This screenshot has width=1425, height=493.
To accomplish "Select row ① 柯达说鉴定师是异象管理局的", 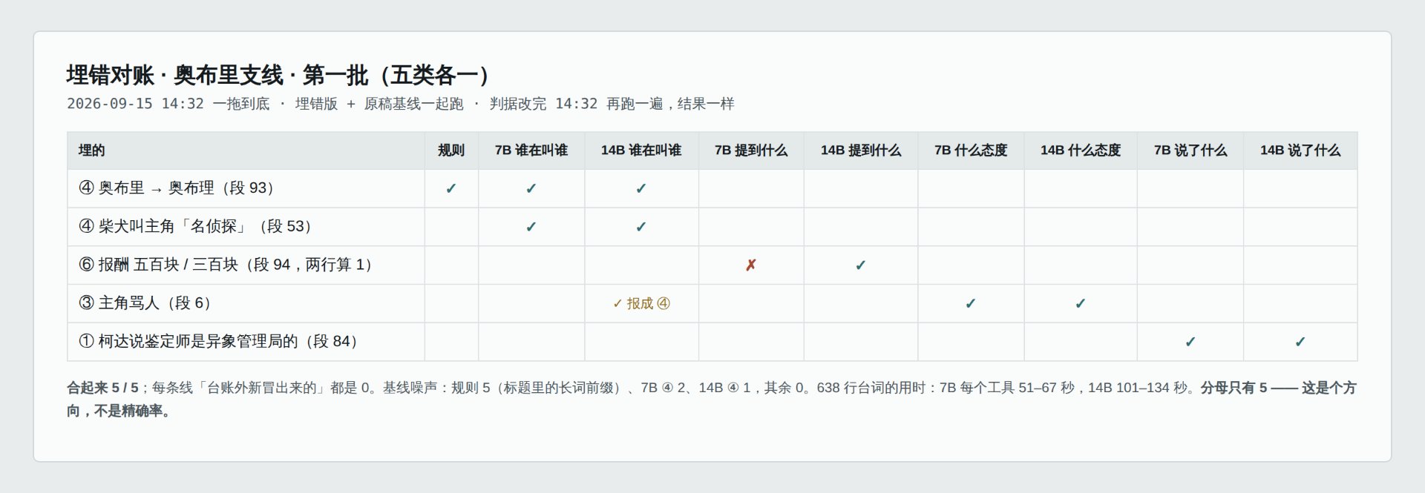I will point(712,342).
